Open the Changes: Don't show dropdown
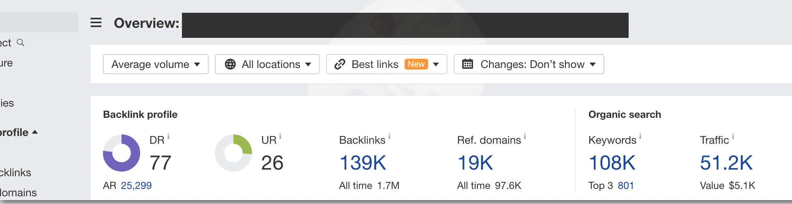792x204 pixels. [529, 64]
